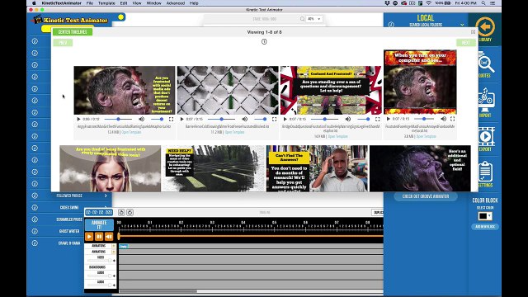Click the Add New Block button
Viewport: 528px width, 297px height.
tap(485, 227)
